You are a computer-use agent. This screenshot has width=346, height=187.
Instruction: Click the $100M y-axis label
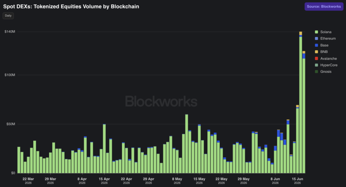click(10, 75)
